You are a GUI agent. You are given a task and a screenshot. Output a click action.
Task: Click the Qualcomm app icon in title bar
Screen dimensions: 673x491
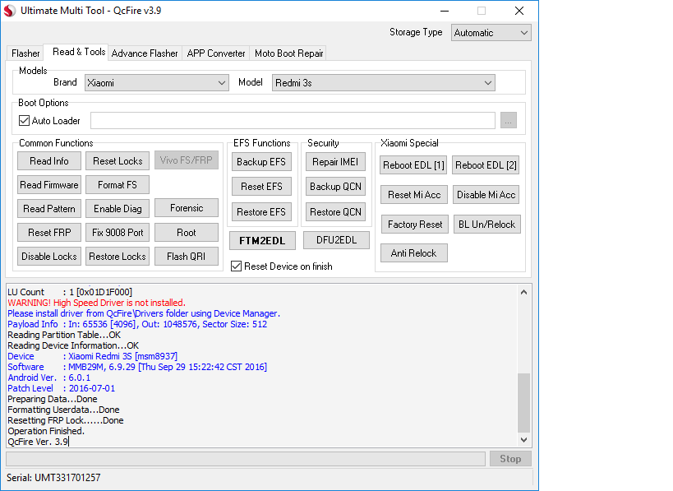tap(9, 11)
